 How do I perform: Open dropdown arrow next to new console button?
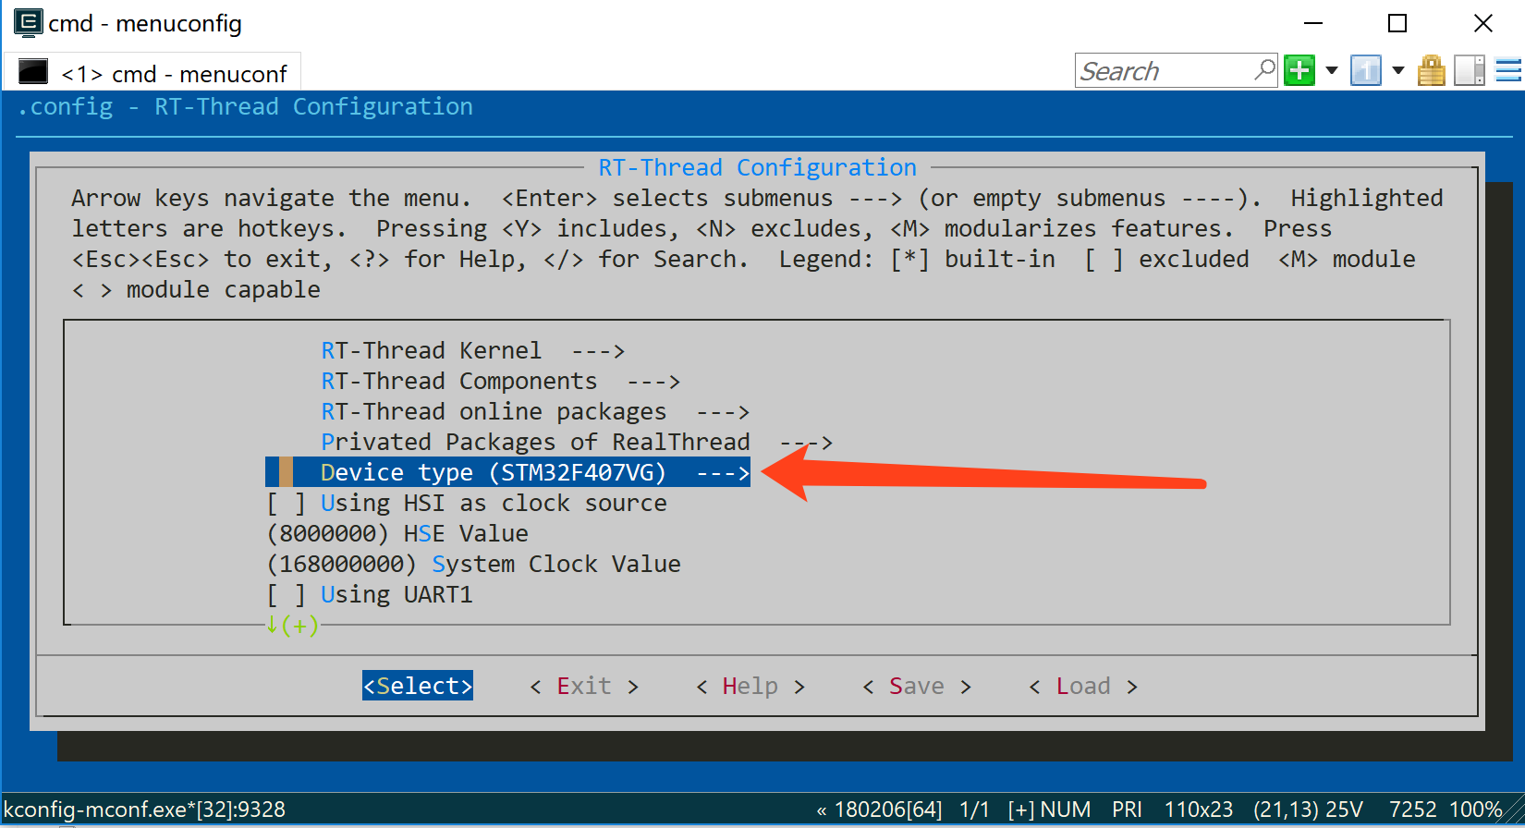[1332, 70]
